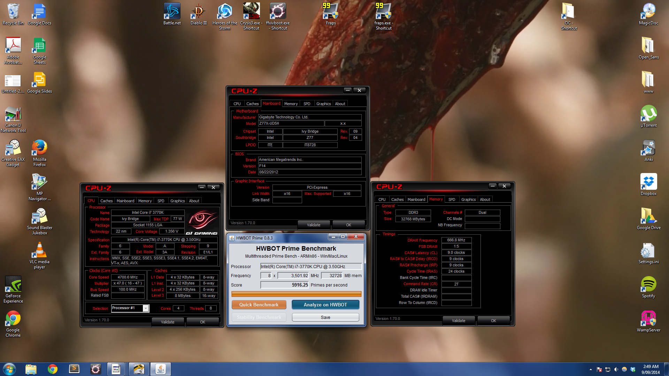669x376 pixels.
Task: Click the Save button in HWBOT Prime
Action: (325, 317)
